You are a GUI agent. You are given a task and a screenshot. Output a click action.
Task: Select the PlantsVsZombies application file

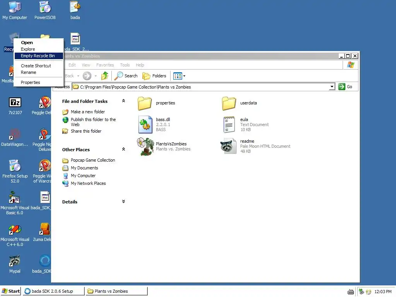coord(164,147)
